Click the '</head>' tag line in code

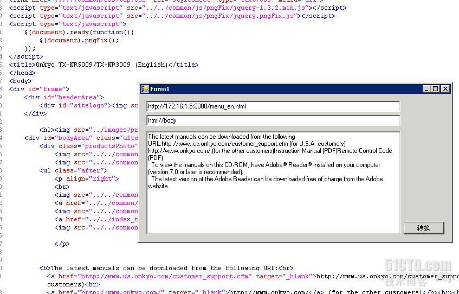click(22, 72)
